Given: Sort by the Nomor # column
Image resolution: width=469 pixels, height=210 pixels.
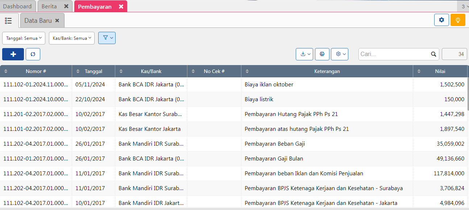Looking at the screenshot, I should (x=36, y=71).
